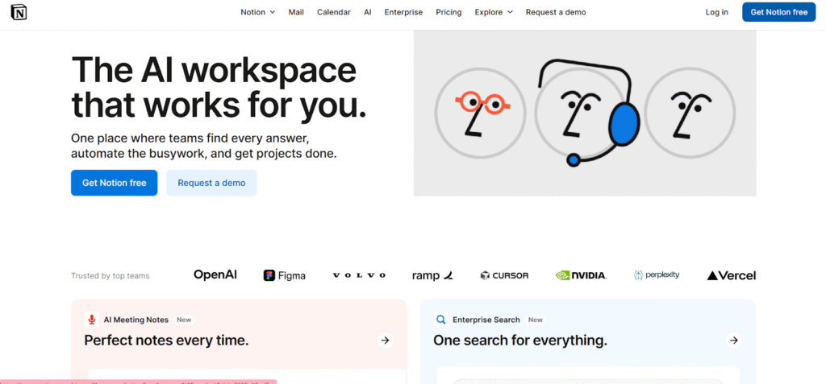The height and width of the screenshot is (384, 826).
Task: Click hero Get Notion free button
Action: [115, 183]
